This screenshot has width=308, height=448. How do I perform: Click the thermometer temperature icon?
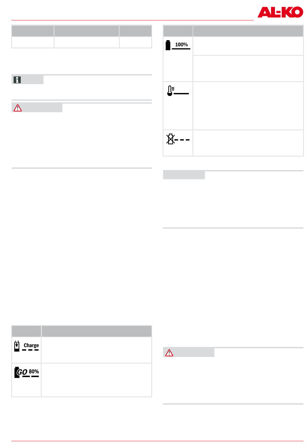coord(170,91)
